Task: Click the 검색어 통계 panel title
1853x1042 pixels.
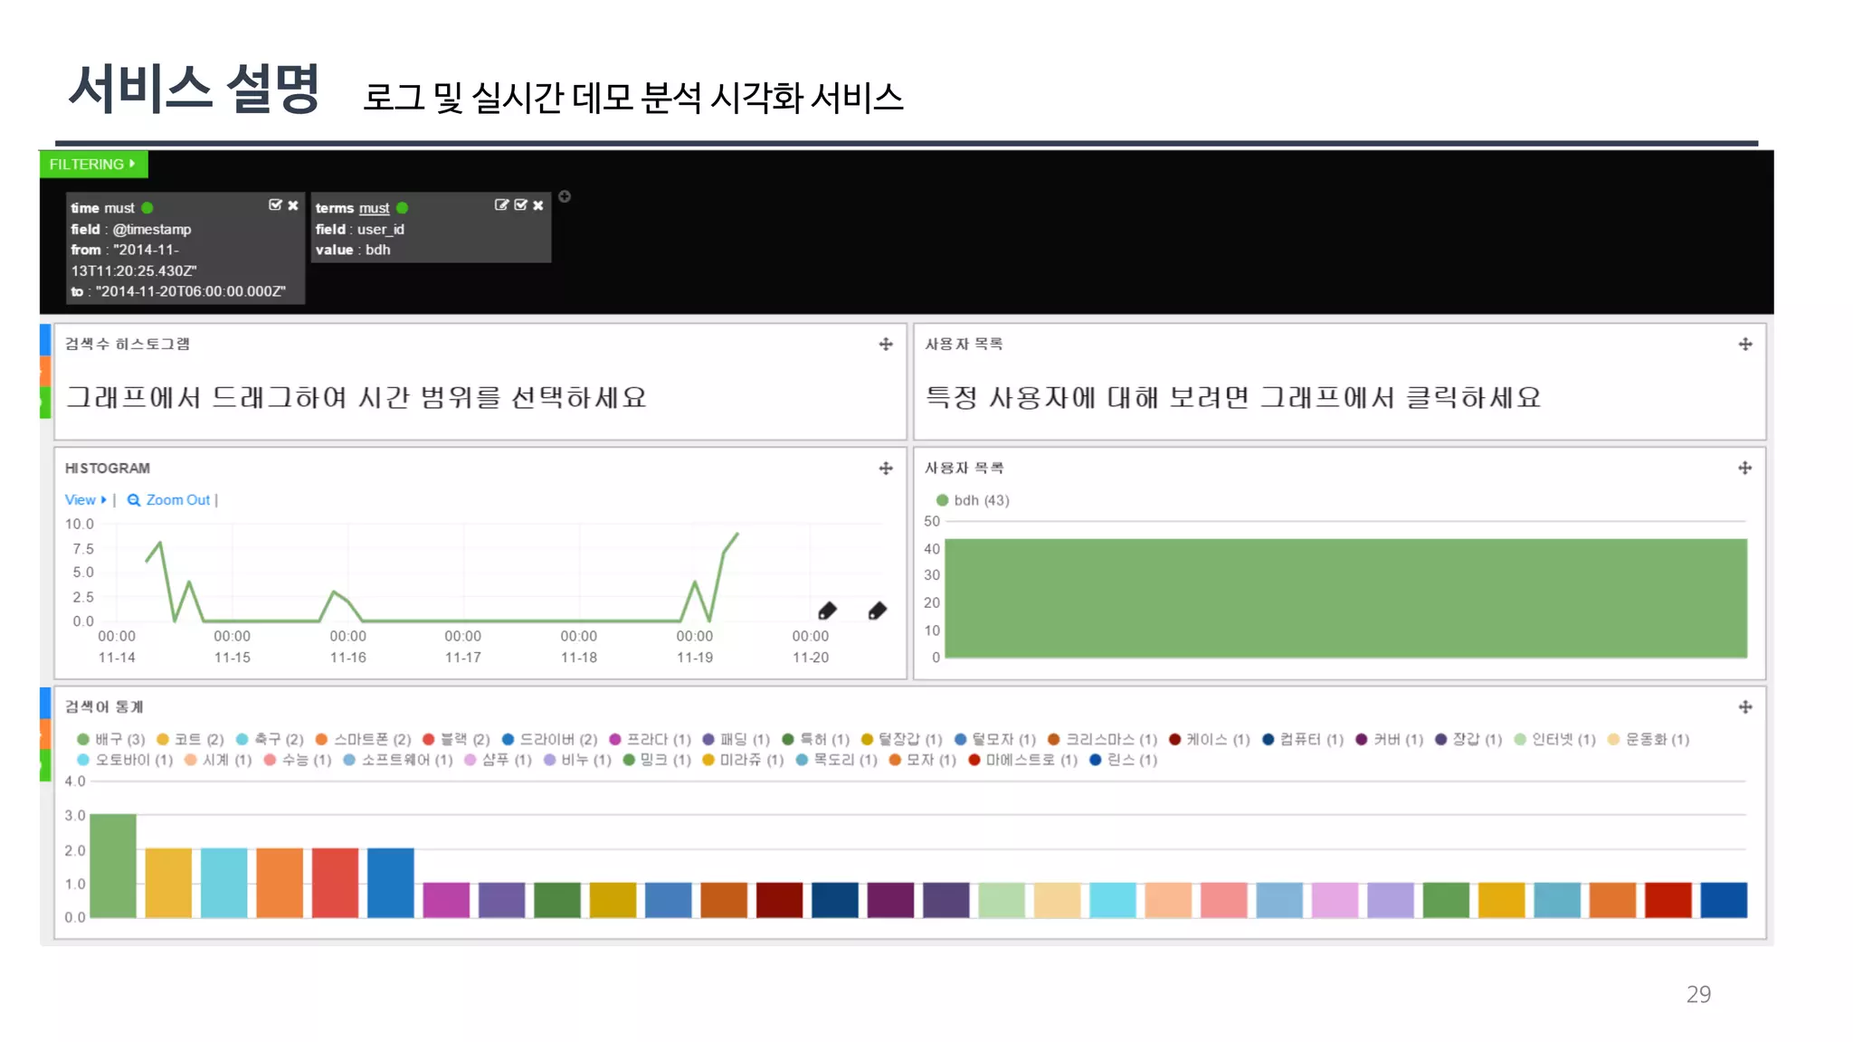Action: (104, 706)
